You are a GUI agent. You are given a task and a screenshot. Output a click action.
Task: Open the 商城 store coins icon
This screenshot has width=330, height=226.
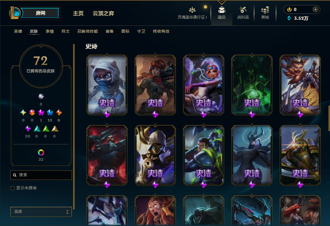[265, 10]
